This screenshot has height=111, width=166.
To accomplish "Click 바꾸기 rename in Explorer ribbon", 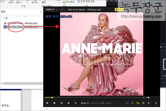I will (x=35, y=2).
